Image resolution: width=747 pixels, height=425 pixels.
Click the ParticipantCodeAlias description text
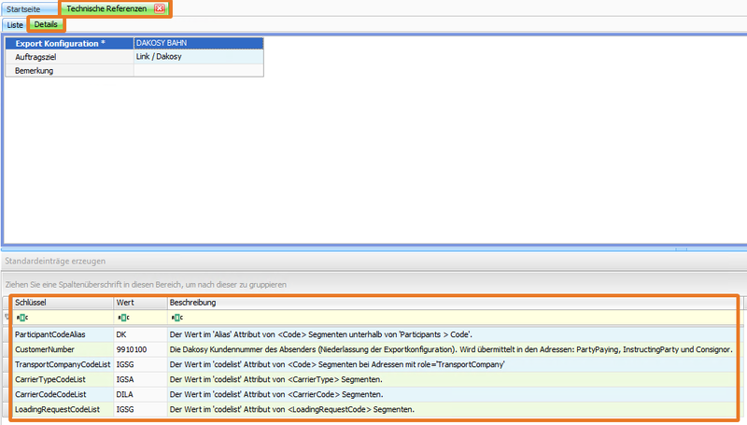tap(320, 334)
